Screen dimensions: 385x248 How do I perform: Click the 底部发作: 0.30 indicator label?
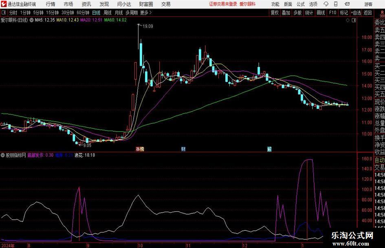point(40,155)
